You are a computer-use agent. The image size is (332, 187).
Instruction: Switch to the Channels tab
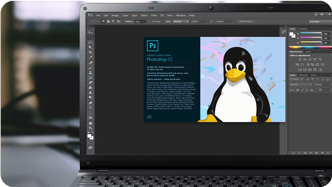tap(303, 75)
